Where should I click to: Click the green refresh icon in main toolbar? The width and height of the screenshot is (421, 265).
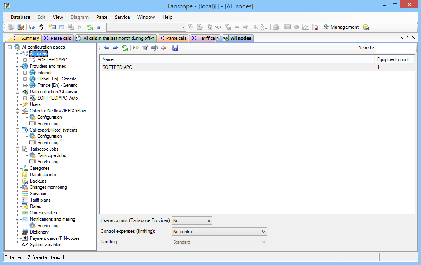click(x=89, y=27)
